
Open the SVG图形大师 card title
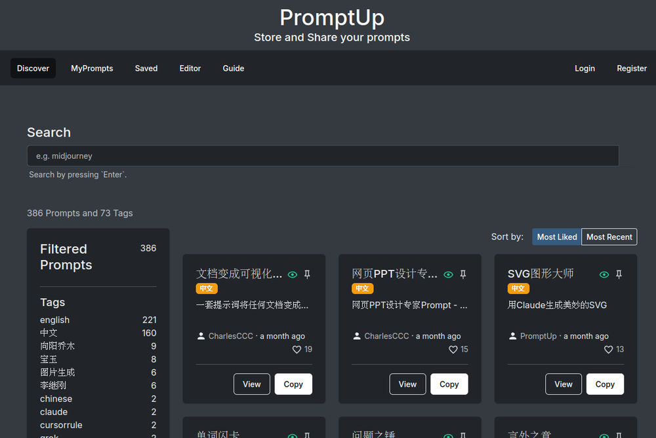541,274
